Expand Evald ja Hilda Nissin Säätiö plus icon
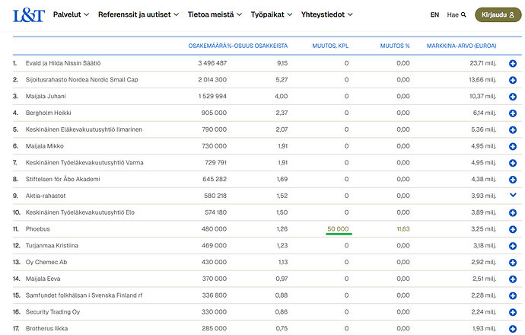The width and height of the screenshot is (525, 335). pos(513,63)
